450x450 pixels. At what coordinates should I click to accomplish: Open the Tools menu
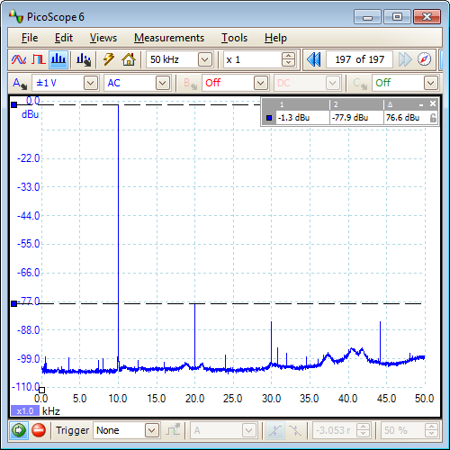[235, 38]
